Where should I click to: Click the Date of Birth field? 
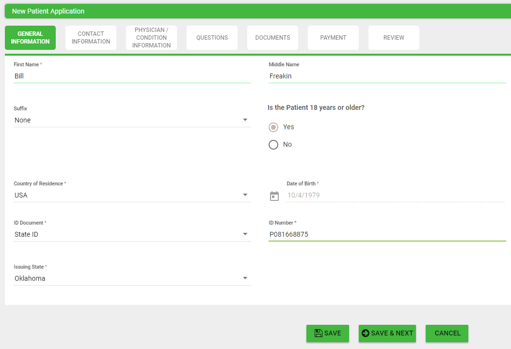point(395,196)
